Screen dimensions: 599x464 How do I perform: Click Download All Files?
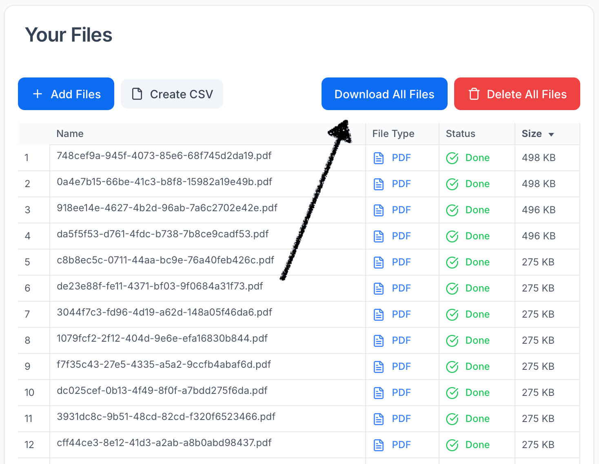pos(384,94)
